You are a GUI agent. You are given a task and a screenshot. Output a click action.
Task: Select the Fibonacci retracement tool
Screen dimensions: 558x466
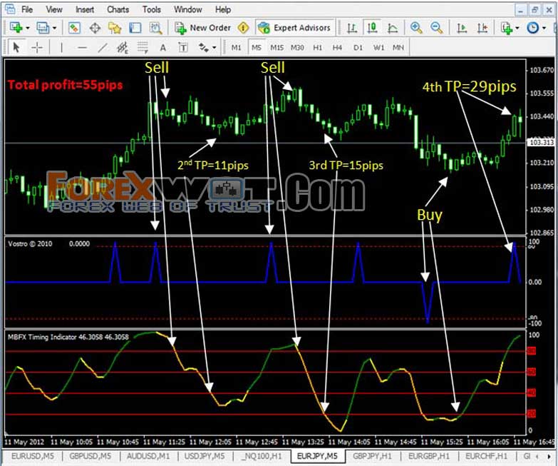143,47
